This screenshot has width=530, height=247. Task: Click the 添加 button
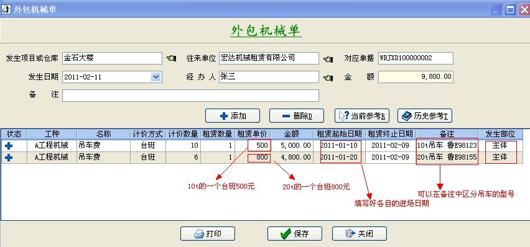tap(233, 115)
